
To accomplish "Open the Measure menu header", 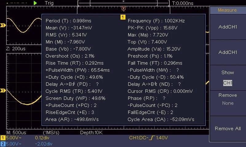I will [x=227, y=10].
